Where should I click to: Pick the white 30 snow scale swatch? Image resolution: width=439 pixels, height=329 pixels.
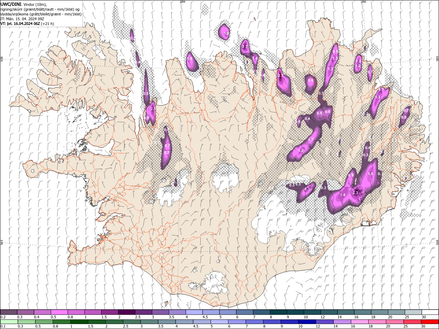tap(430, 312)
